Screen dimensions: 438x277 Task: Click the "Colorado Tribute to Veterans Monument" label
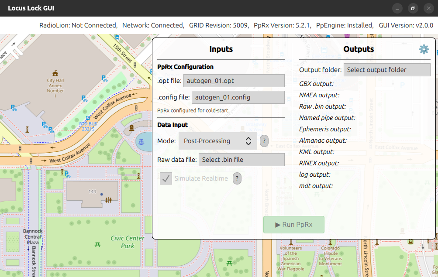coord(331,256)
